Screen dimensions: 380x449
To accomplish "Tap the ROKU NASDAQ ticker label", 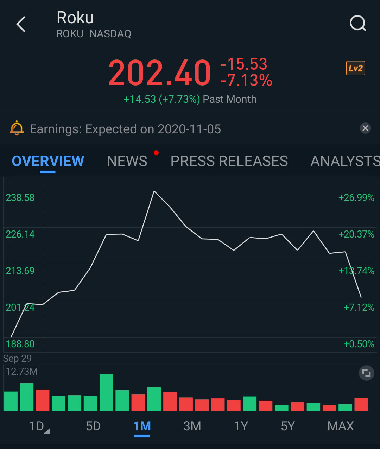I will pos(94,34).
